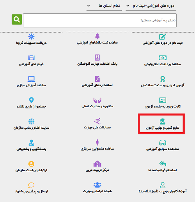The height and width of the screenshot is (202, 195).
Task: Focus the search field 'دنبال چه آموزشی هستی؟'
Action: (100, 20)
